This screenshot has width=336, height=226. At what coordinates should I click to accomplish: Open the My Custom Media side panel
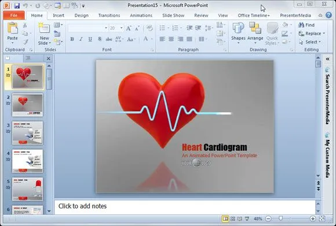click(327, 155)
